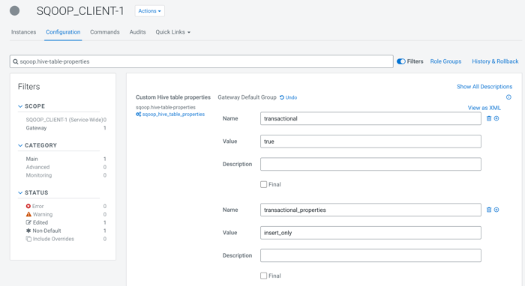Open the Actions dropdown button
This screenshot has width=525, height=286.
[x=150, y=11]
